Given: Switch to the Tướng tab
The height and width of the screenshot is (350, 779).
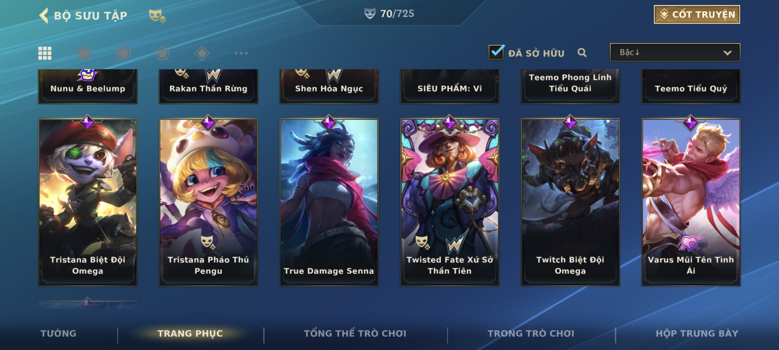Looking at the screenshot, I should pyautogui.click(x=58, y=333).
